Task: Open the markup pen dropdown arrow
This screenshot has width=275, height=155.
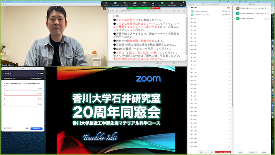Action: pyautogui.click(x=170, y=11)
